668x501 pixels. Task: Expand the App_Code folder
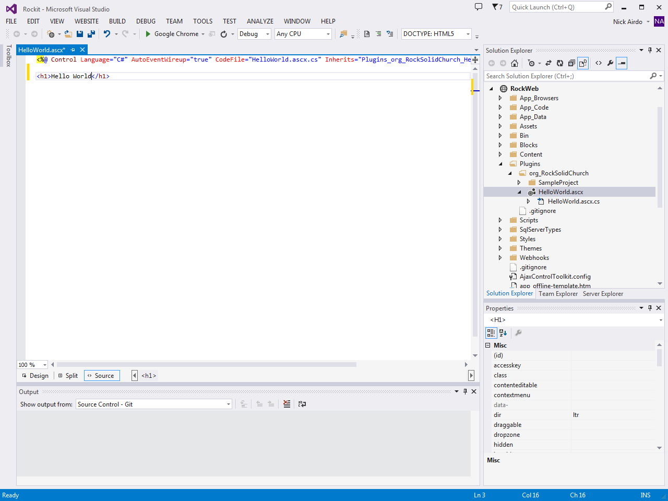(x=500, y=108)
